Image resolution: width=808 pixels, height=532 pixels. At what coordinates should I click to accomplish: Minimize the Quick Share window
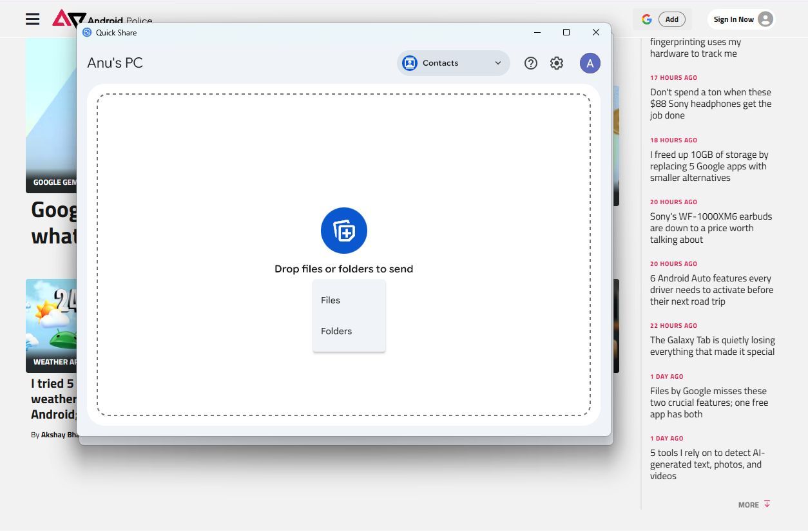537,32
